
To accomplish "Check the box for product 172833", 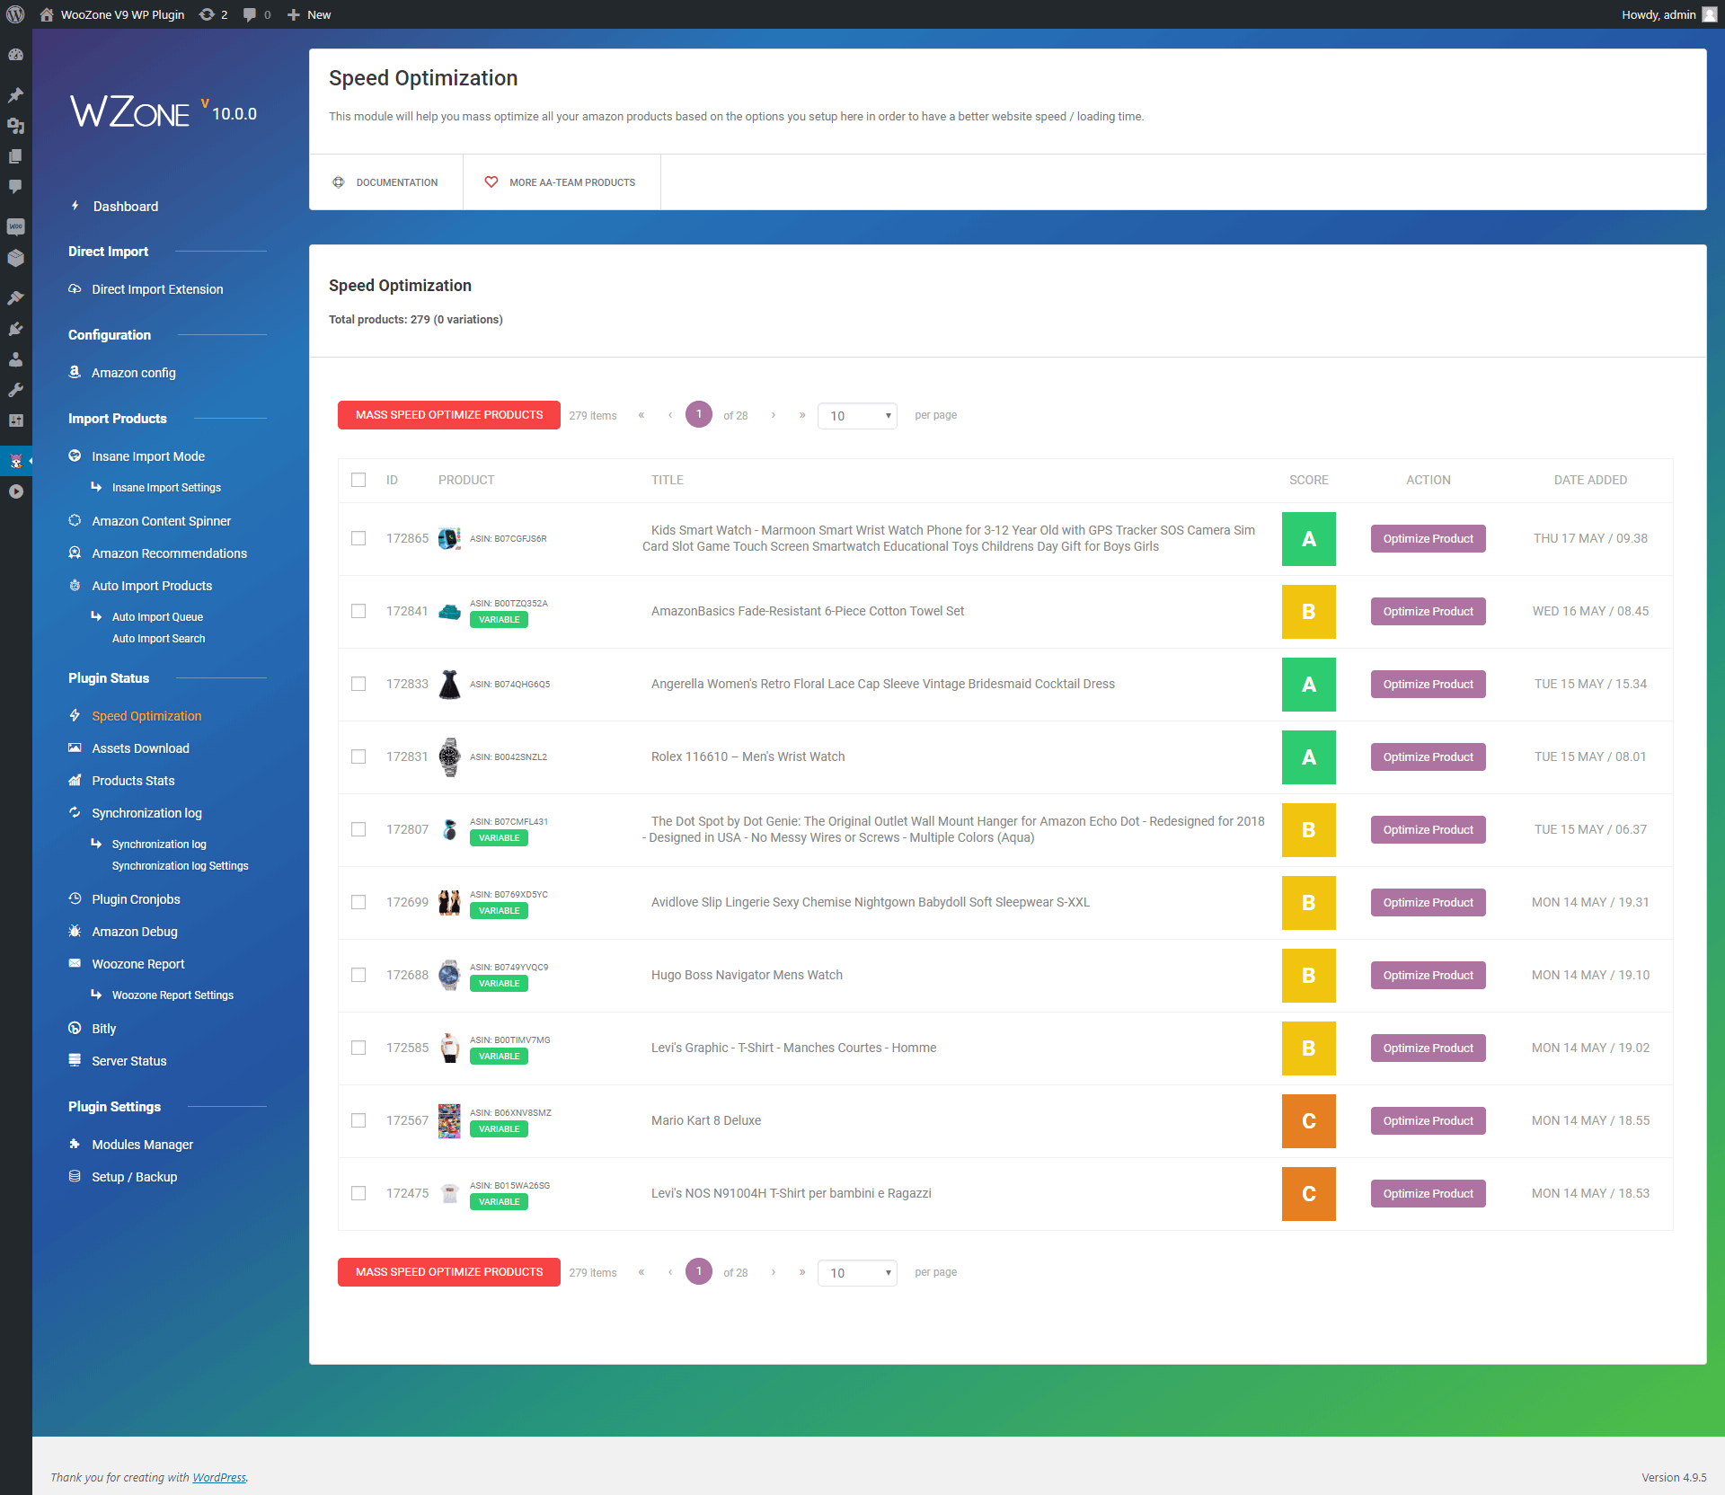I will click(x=358, y=684).
